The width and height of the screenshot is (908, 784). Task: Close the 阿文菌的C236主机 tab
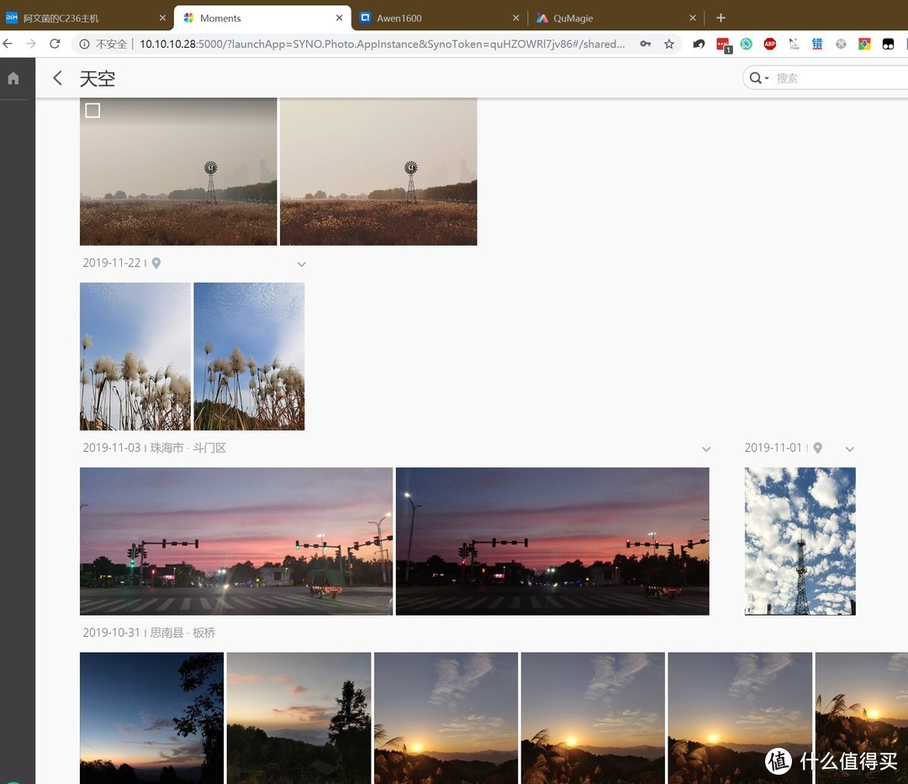click(163, 18)
